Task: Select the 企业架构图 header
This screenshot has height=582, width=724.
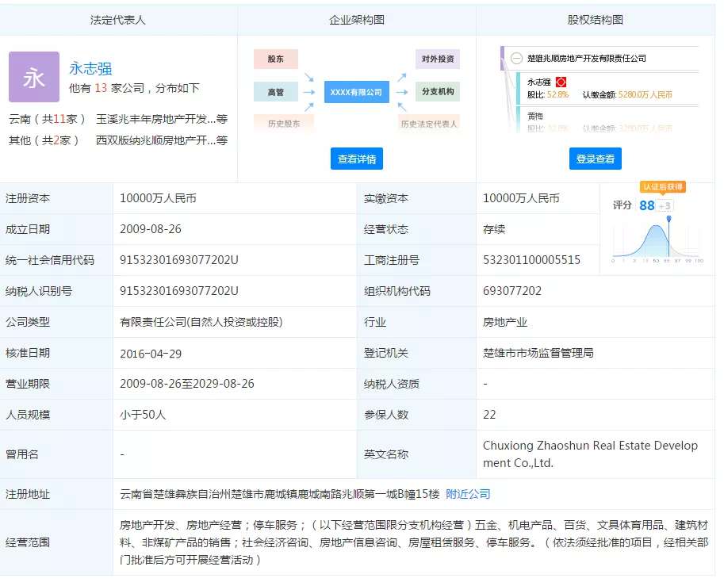Action: [357, 20]
